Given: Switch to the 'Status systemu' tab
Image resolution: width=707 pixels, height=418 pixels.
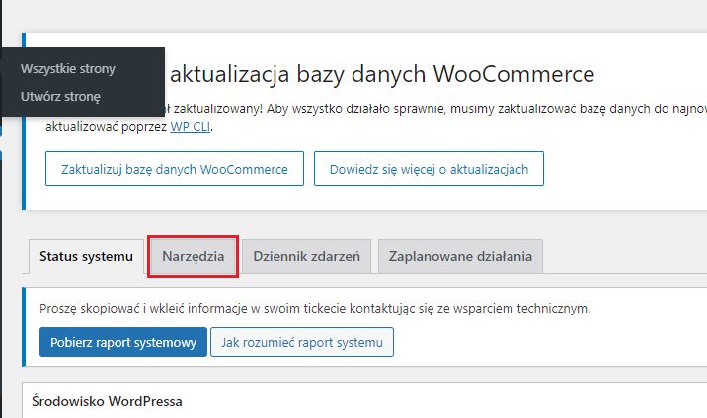Looking at the screenshot, I should (86, 257).
